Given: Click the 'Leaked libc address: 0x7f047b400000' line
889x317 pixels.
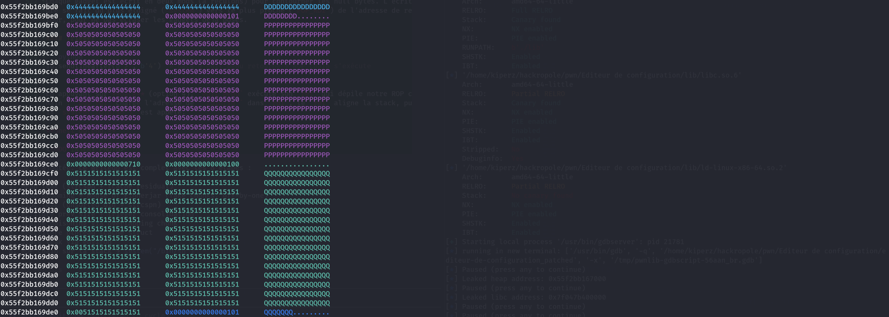Looking at the screenshot, I should coord(533,297).
